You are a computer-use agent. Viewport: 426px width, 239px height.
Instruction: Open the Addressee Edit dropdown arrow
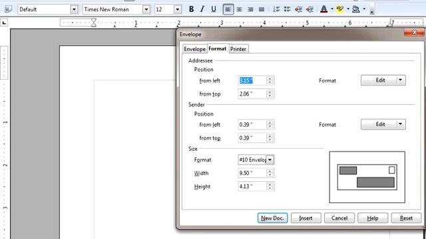(x=401, y=80)
